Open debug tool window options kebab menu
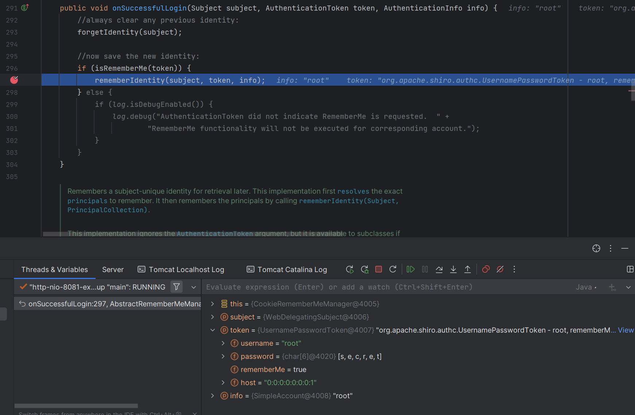 click(611, 248)
